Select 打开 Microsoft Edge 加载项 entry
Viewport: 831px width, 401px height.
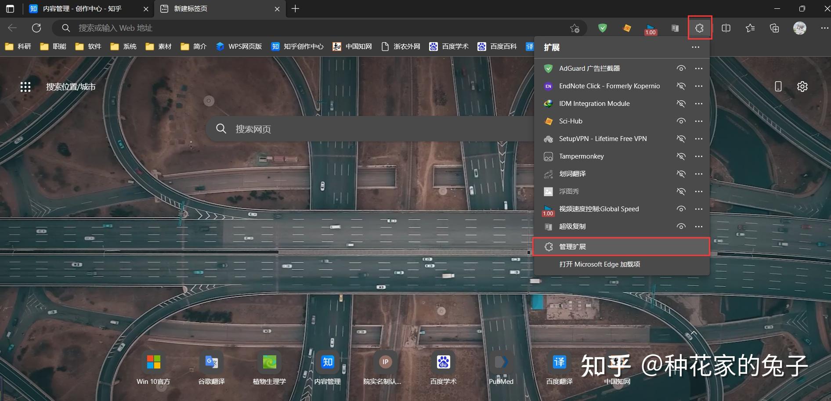pyautogui.click(x=621, y=264)
